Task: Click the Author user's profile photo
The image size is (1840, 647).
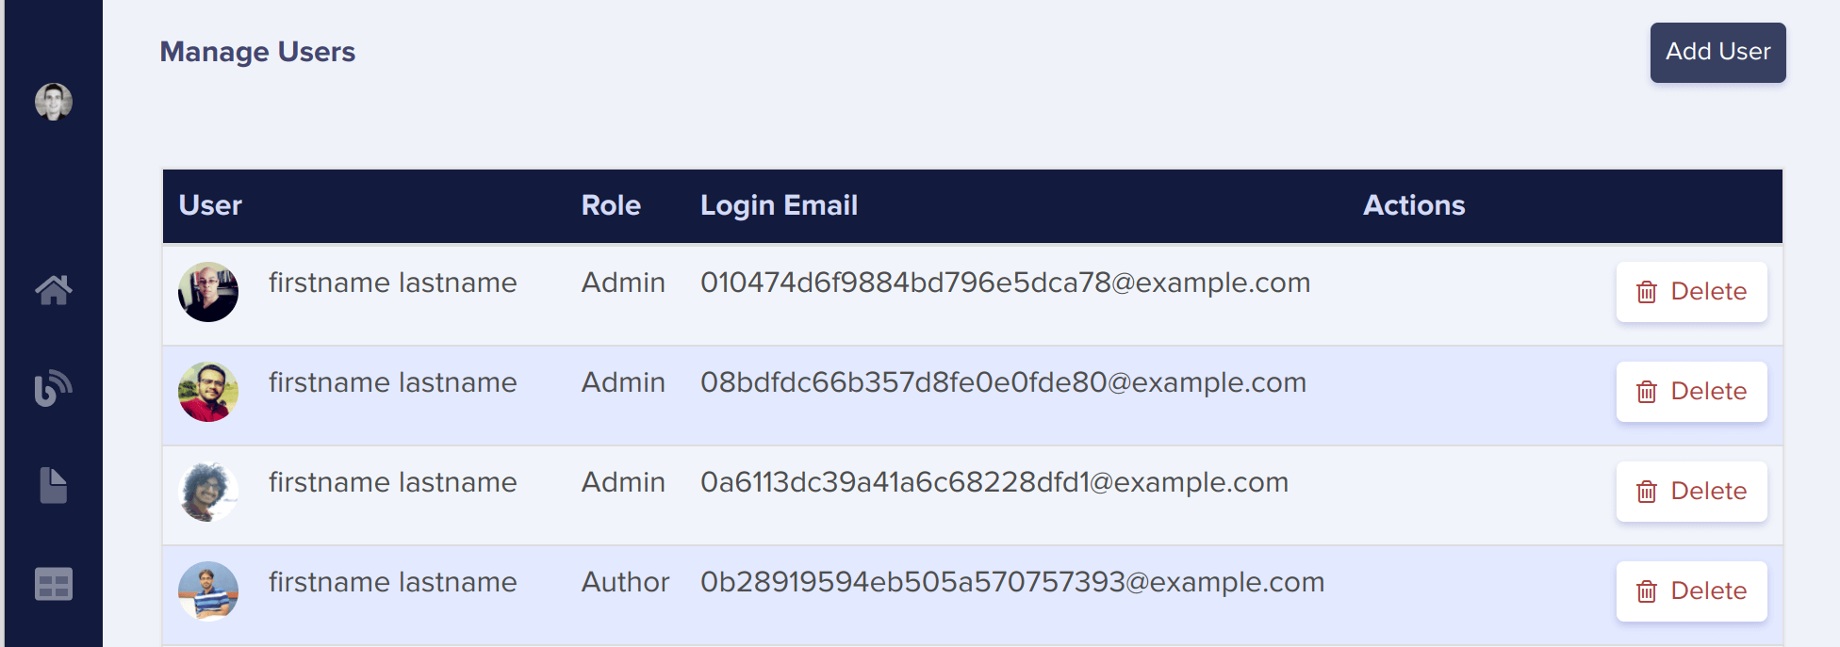Action: click(x=207, y=590)
